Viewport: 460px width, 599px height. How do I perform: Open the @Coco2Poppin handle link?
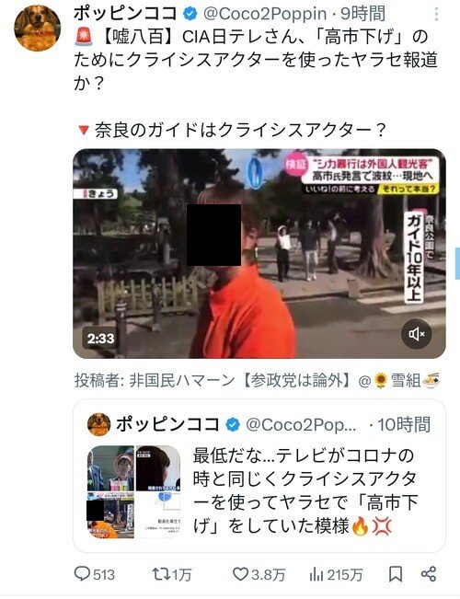(x=265, y=15)
